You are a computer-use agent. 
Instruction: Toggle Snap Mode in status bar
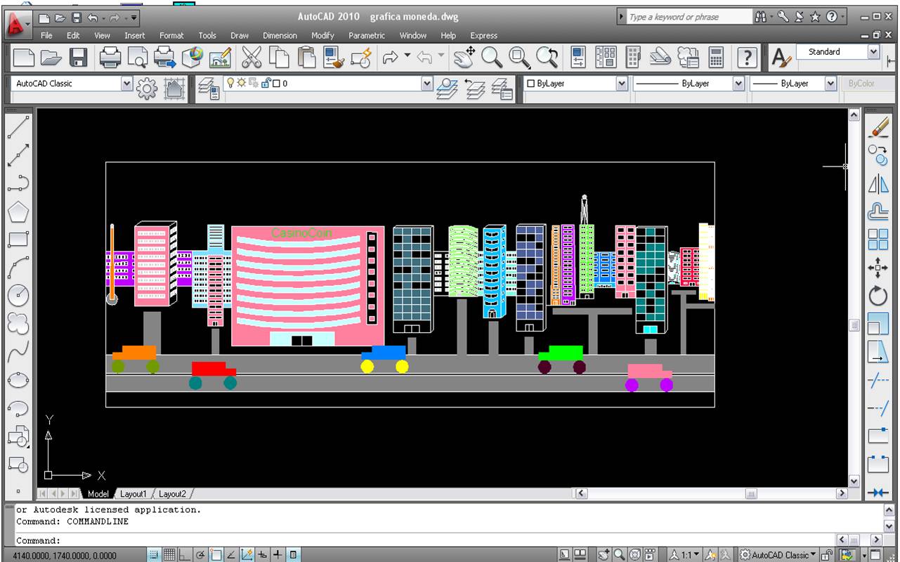coord(154,555)
